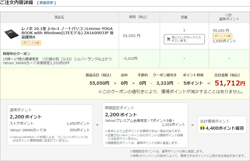Viewport: 250px width, 161px height.
Task: Click the ご注文内容詳細 heading
Action: tap(16, 2)
